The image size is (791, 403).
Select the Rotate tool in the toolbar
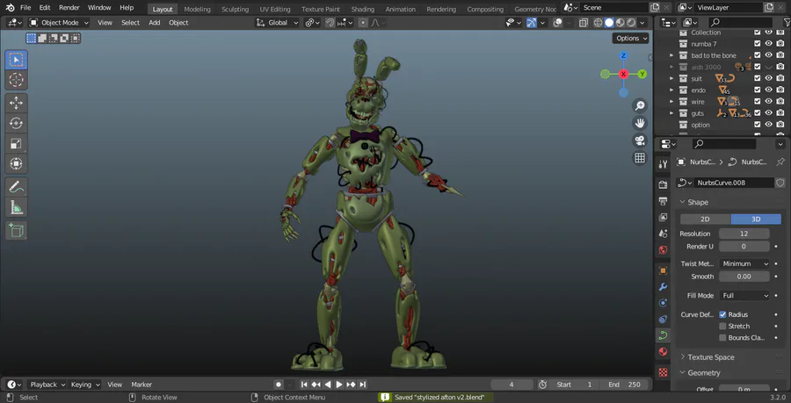click(x=16, y=123)
